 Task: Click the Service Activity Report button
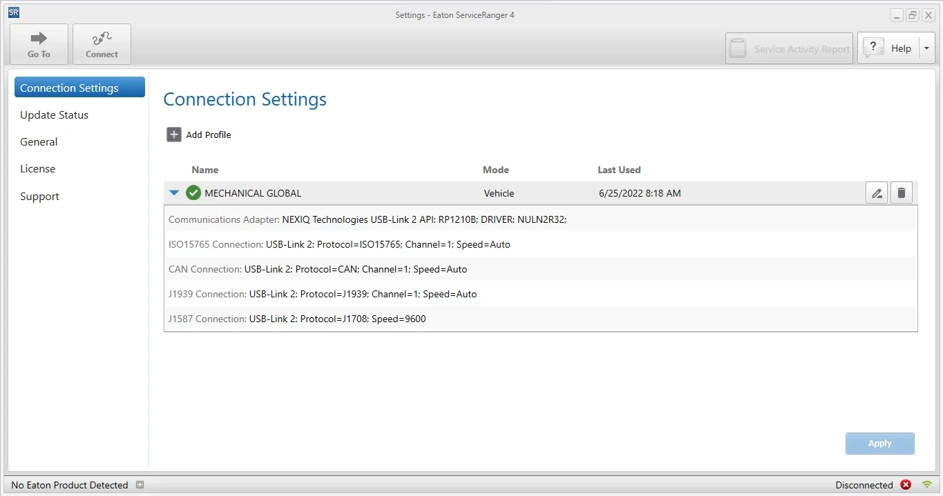pos(789,49)
